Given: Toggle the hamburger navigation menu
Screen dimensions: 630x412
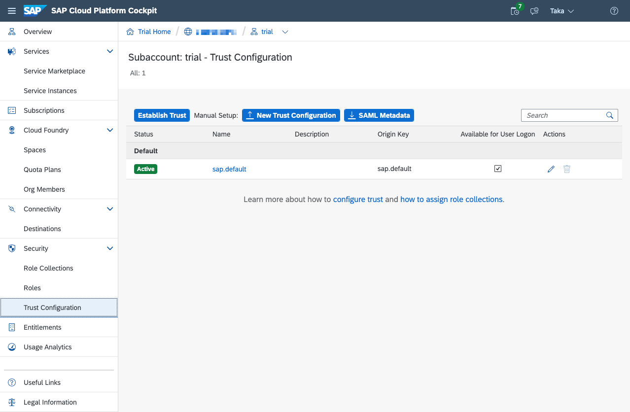Looking at the screenshot, I should coord(12,11).
